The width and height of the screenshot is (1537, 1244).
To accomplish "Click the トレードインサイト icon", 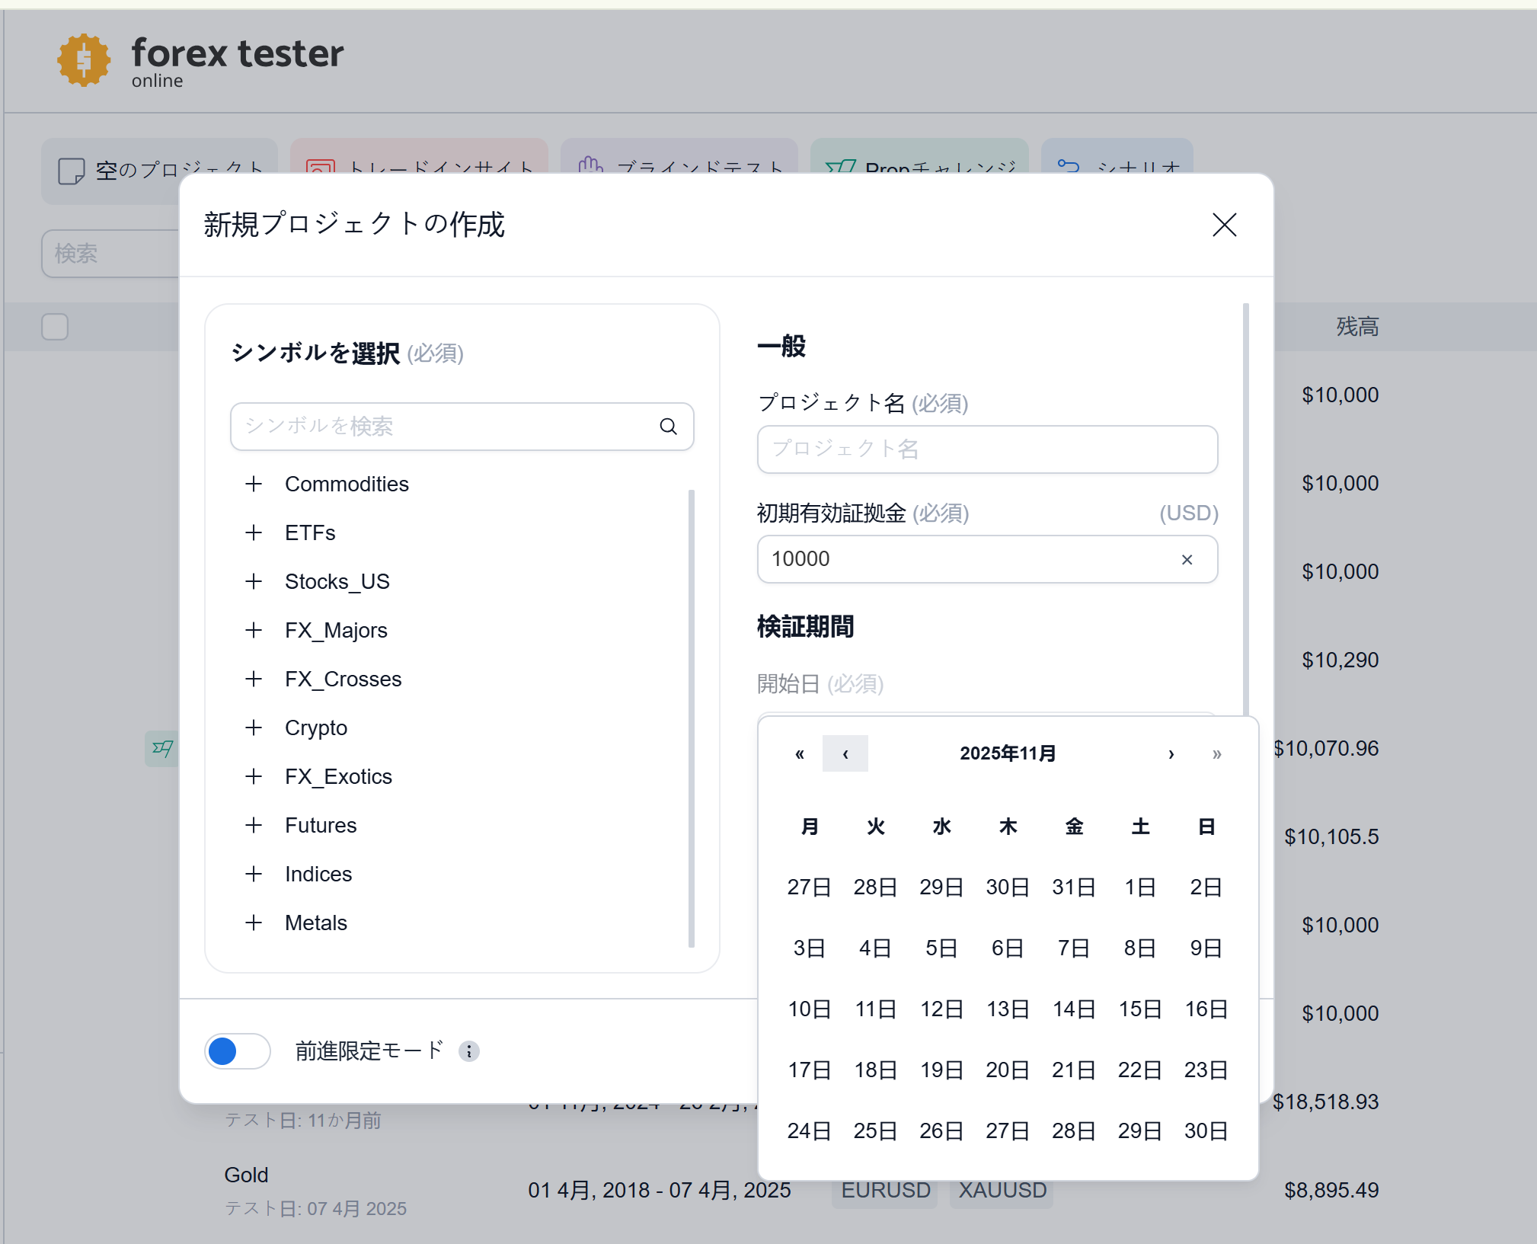I will [x=320, y=168].
